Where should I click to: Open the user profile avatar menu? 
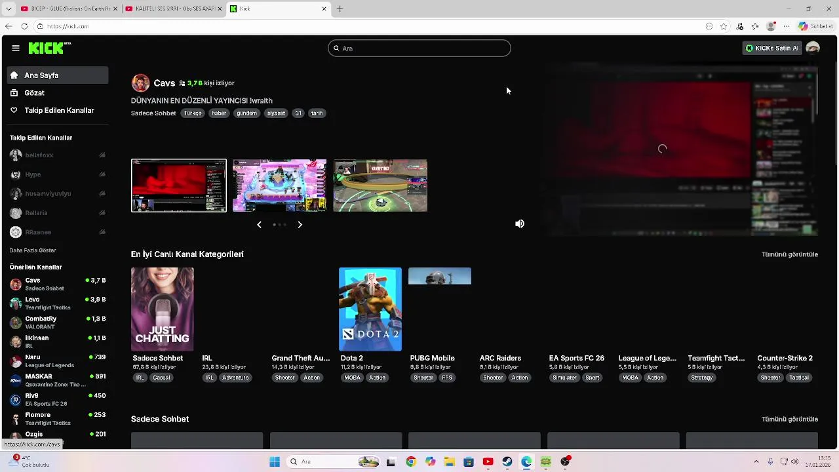point(813,48)
